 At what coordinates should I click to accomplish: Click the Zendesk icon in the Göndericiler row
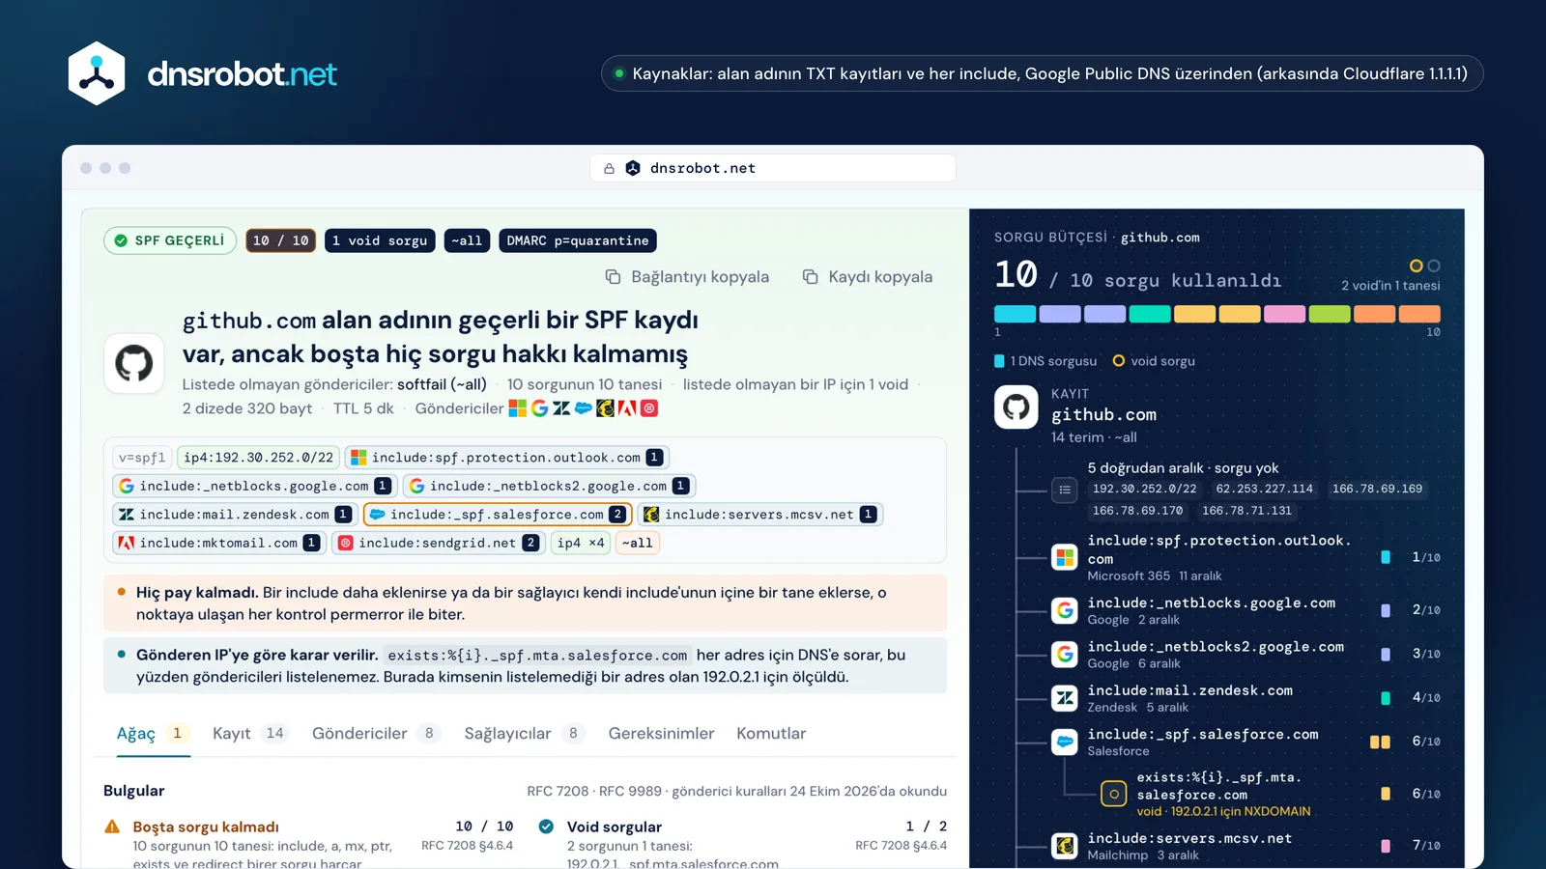point(562,408)
